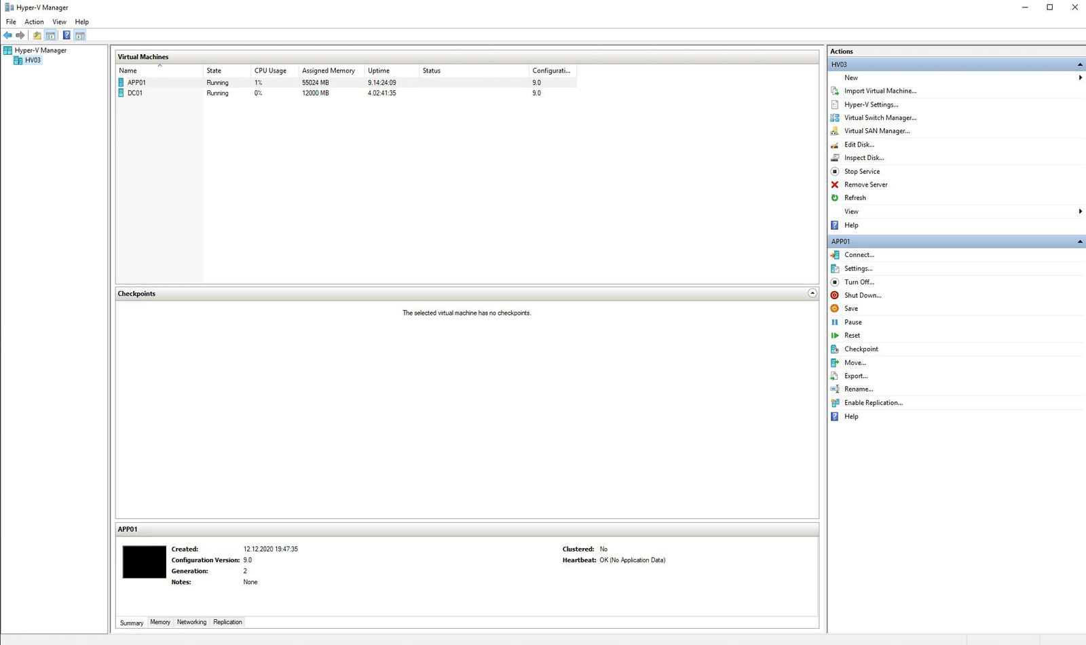The image size is (1086, 645).
Task: Select the APP01 row in Virtual Machines
Action: point(346,83)
